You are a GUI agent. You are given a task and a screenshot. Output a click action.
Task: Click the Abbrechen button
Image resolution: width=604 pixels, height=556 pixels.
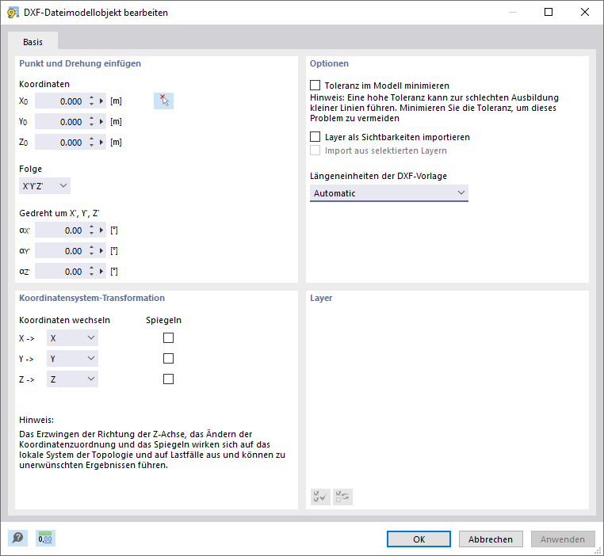pyautogui.click(x=491, y=539)
